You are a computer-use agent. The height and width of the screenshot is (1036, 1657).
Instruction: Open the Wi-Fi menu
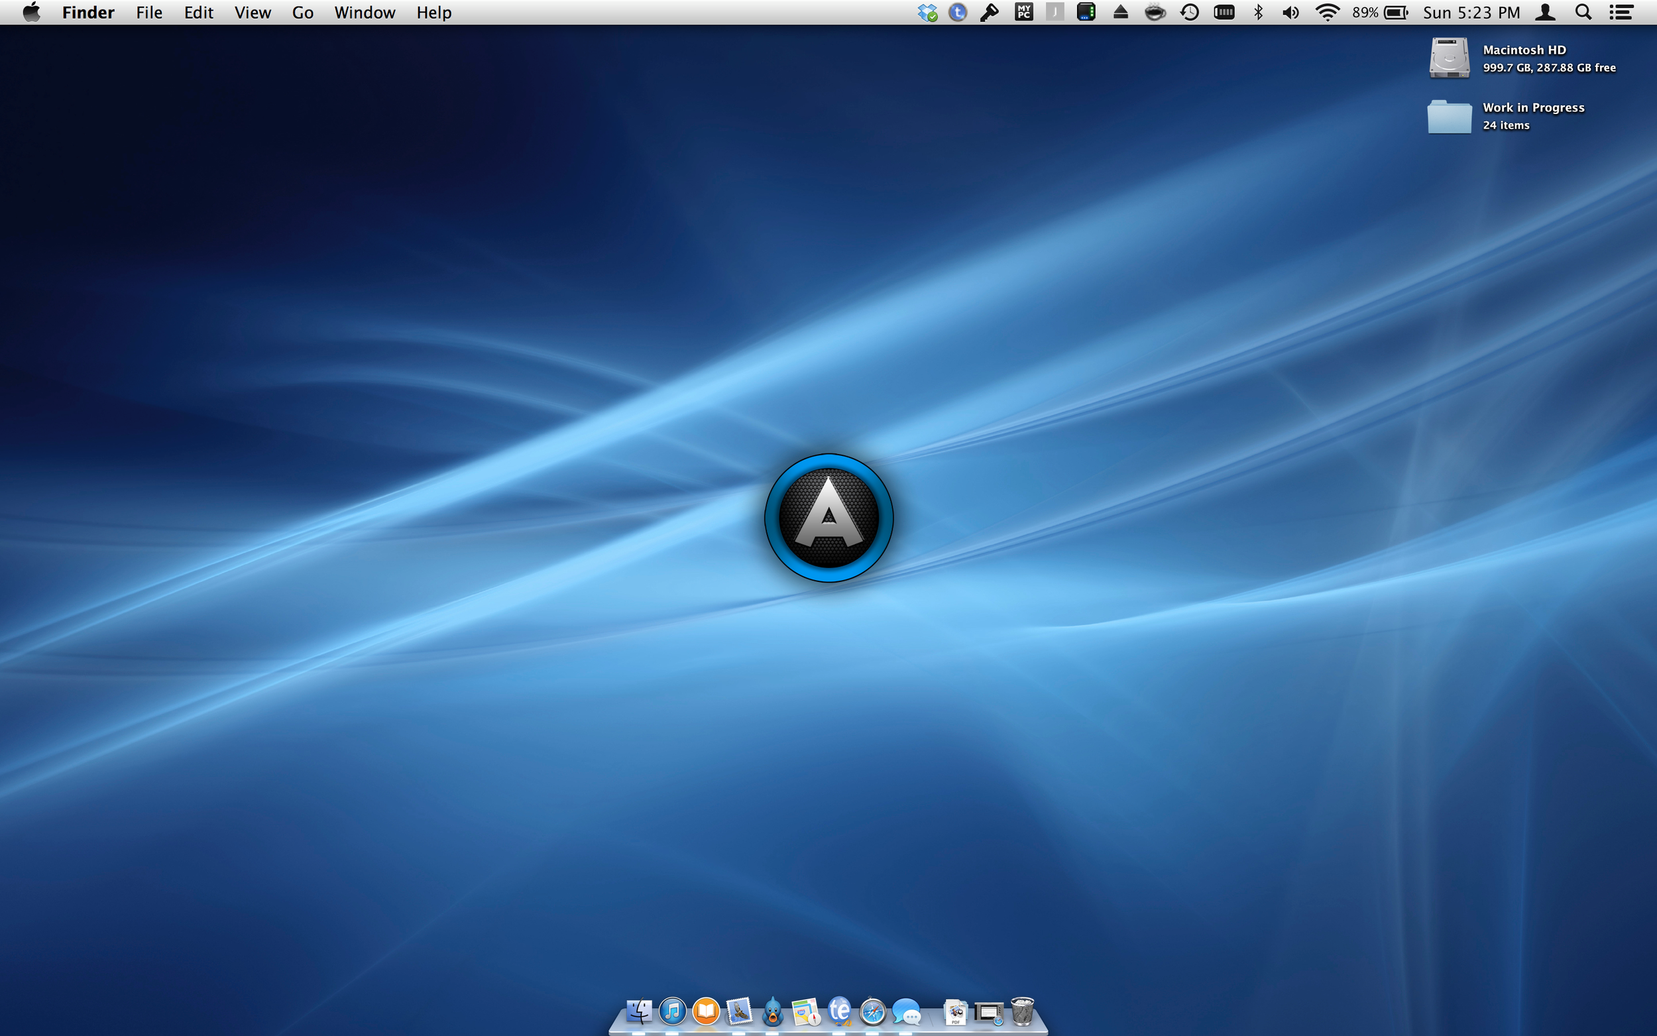(1328, 13)
